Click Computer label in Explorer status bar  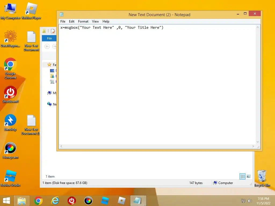[226, 183]
